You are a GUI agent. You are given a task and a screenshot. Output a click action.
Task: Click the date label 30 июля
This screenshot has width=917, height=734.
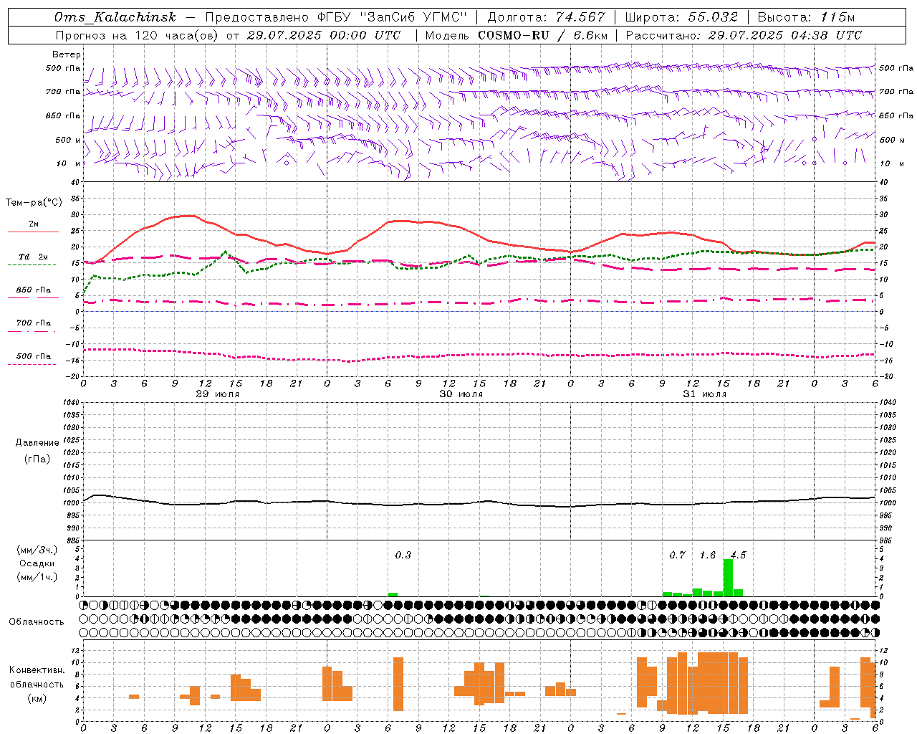[x=461, y=394]
